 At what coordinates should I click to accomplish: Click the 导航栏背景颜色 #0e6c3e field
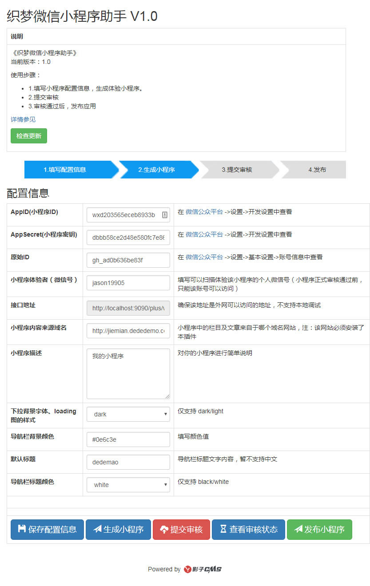(x=128, y=439)
